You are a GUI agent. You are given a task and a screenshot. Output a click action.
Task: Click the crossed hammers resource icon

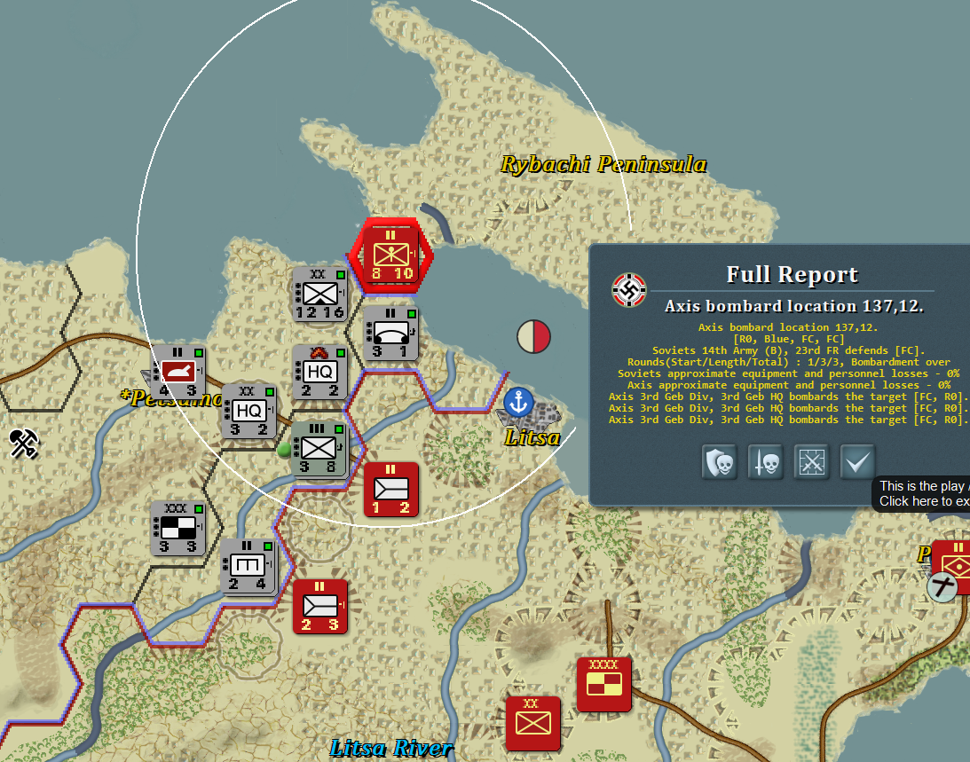(24, 444)
